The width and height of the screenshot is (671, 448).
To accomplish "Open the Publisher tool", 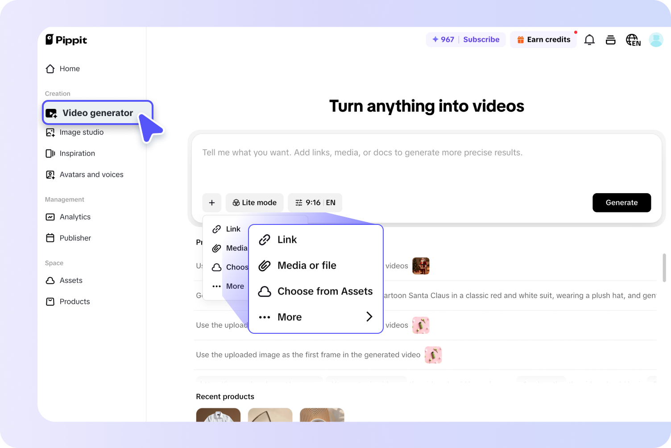I will pyautogui.click(x=75, y=238).
